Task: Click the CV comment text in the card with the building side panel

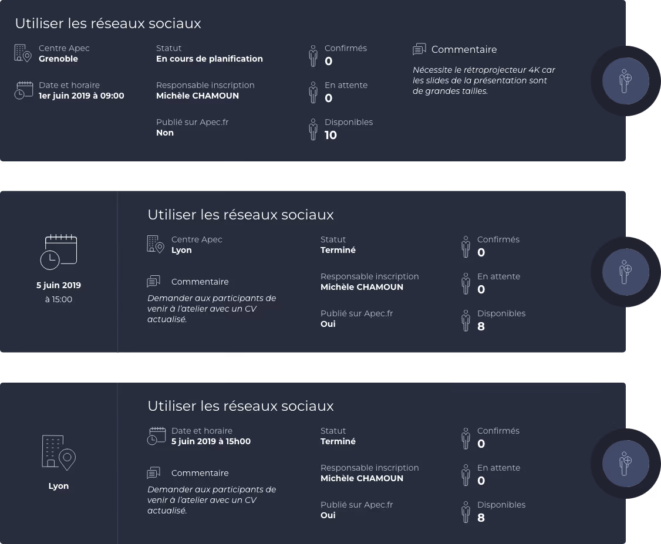Action: pyautogui.click(x=211, y=500)
